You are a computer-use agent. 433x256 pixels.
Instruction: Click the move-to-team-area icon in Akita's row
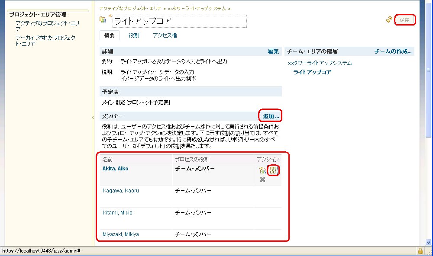pos(263,170)
